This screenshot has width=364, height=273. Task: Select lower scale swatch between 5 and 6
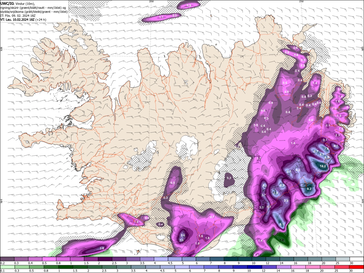click(x=182, y=267)
